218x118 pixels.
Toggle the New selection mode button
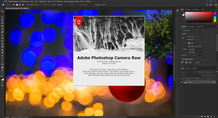[x=14, y=5]
